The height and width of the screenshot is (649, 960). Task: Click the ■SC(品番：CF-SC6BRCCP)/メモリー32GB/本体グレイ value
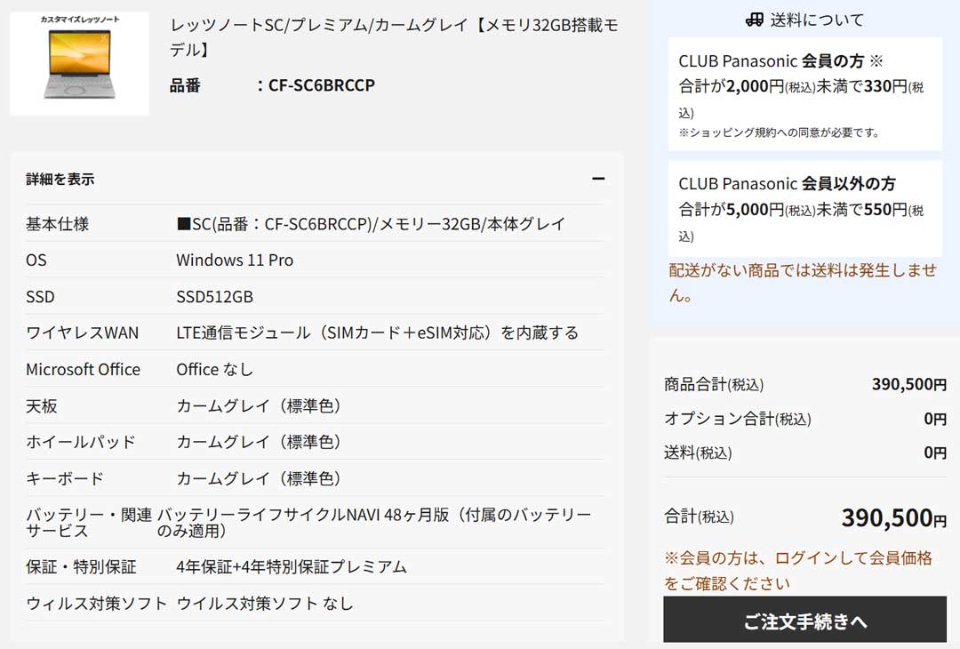pyautogui.click(x=371, y=224)
